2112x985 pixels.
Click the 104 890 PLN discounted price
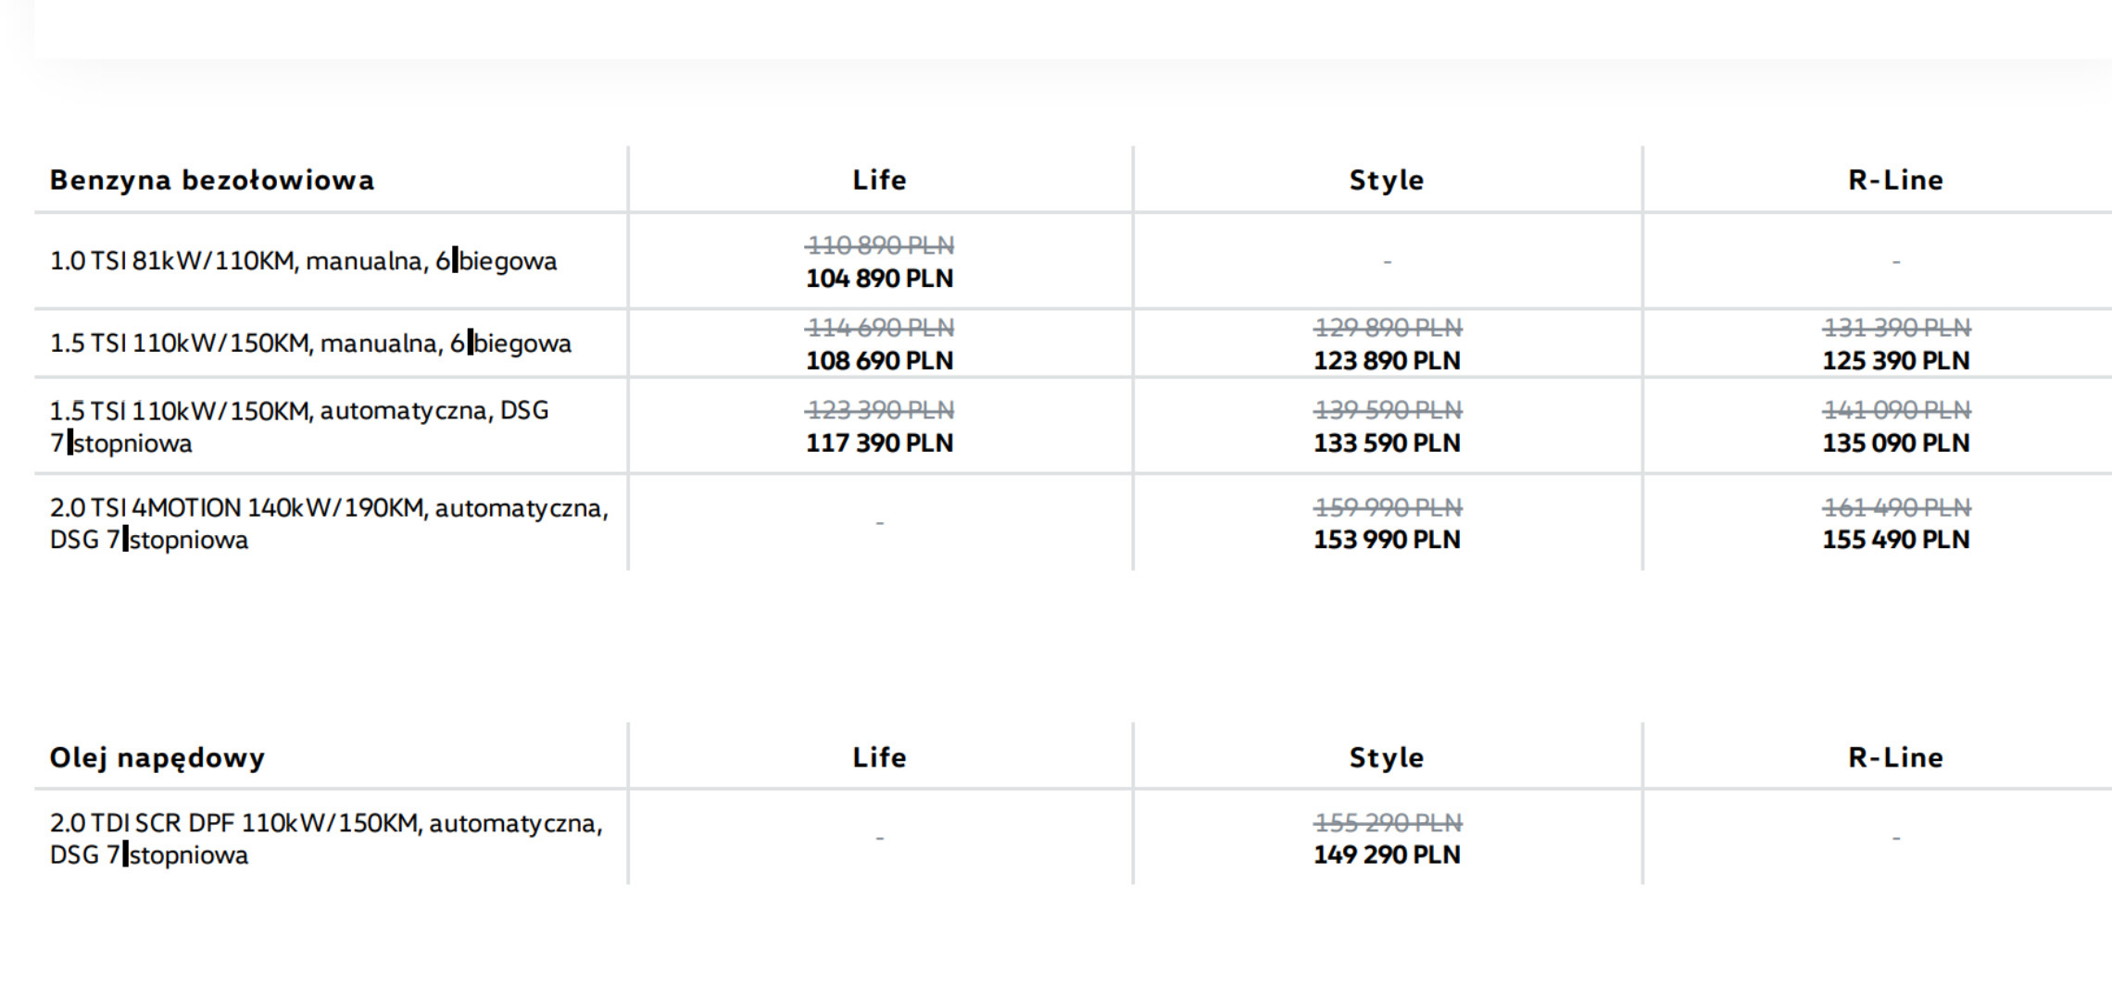[x=879, y=278]
